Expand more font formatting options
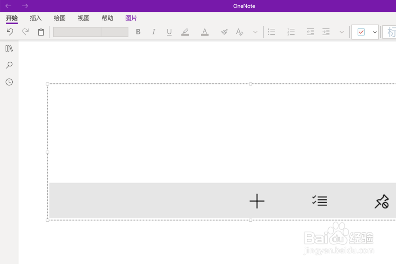 point(255,32)
